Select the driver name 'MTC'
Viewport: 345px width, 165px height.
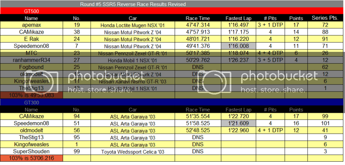31,53
